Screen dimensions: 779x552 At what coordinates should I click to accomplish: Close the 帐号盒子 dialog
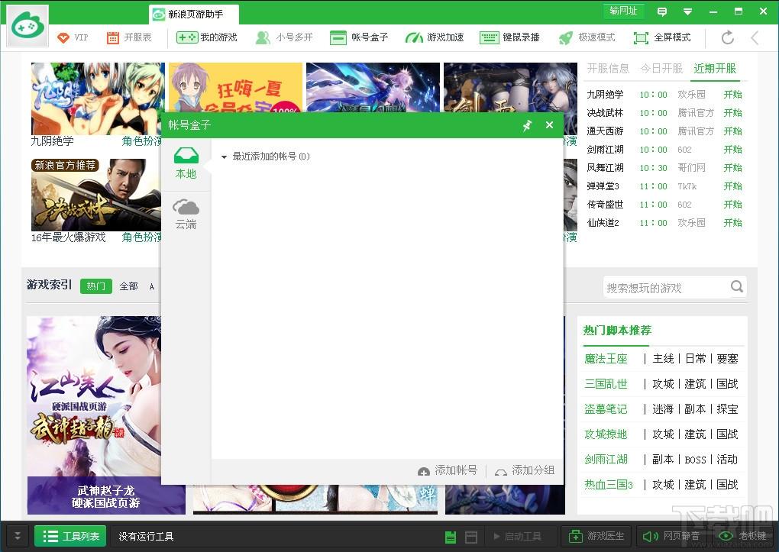[549, 124]
